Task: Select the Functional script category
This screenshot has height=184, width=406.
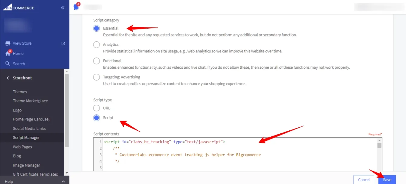Action: (96, 61)
